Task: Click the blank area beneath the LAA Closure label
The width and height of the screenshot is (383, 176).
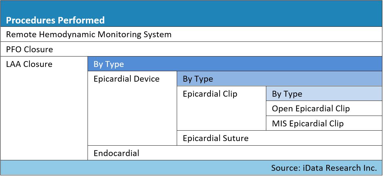Action: tap(44, 114)
